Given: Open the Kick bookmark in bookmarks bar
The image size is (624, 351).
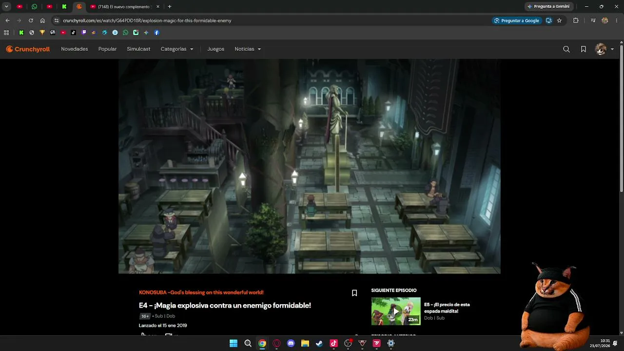Looking at the screenshot, I should (21, 33).
